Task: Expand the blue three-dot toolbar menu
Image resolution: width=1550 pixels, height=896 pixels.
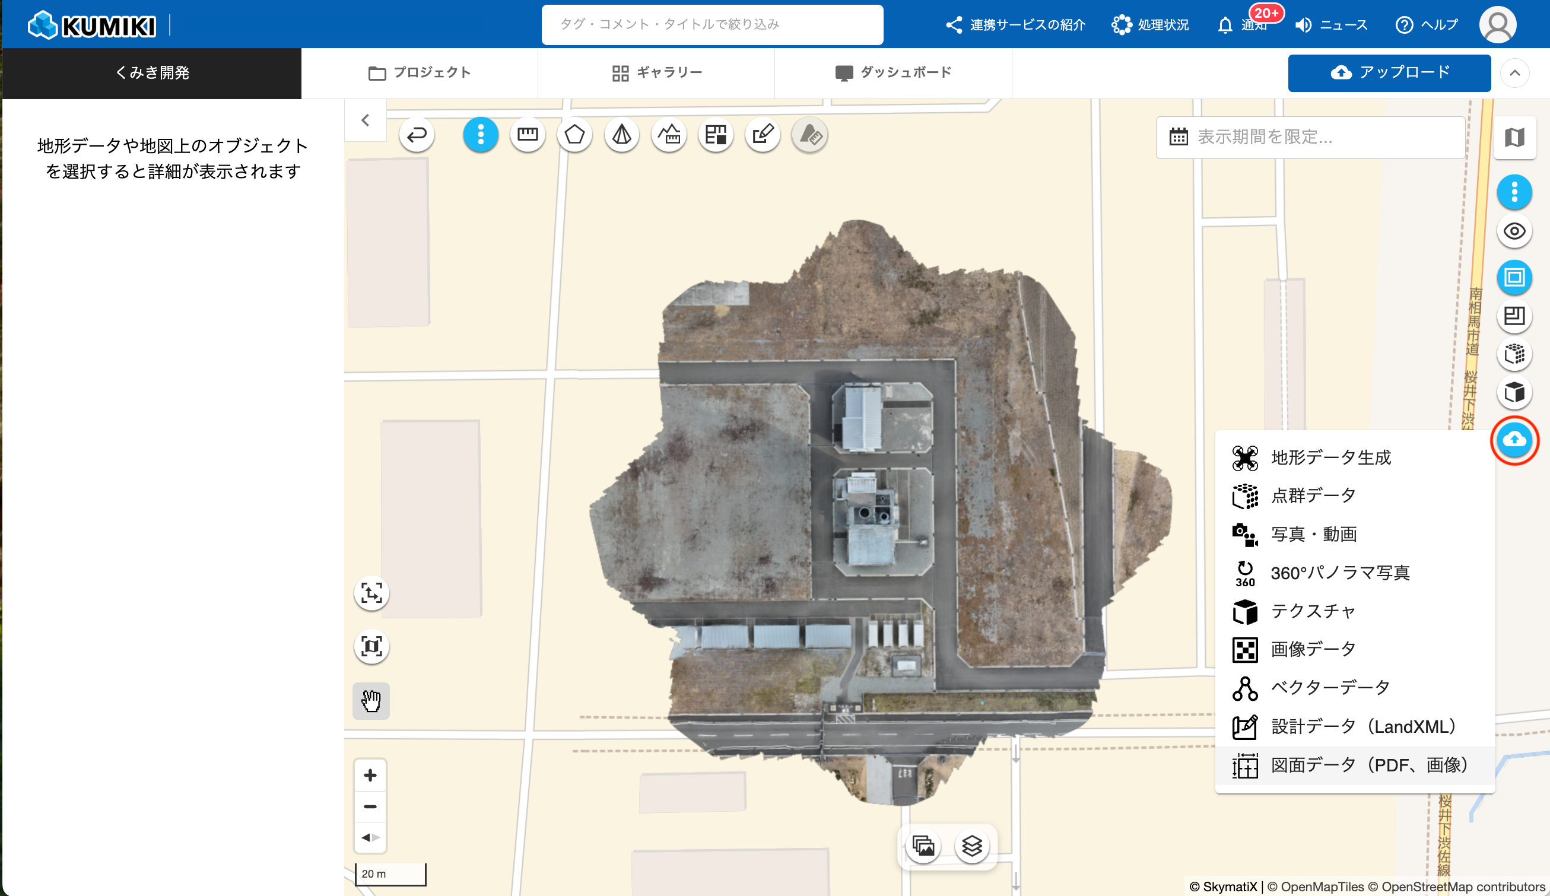Action: pos(481,135)
